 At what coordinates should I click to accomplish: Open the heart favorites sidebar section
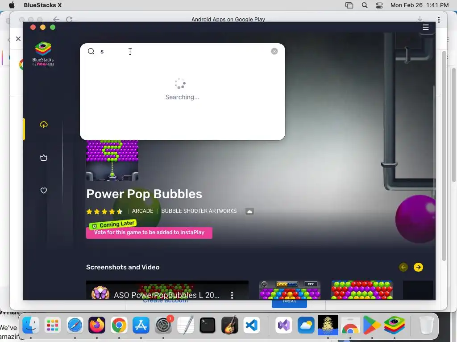pos(44,191)
